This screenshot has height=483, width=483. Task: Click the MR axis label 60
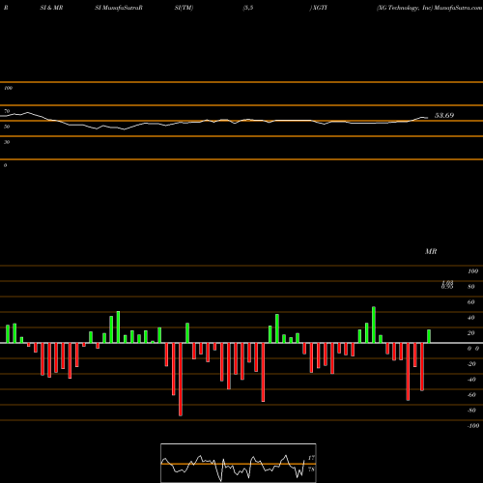(x=471, y=302)
